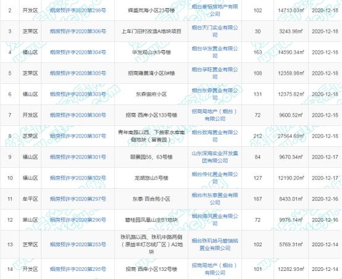The width and height of the screenshot is (342, 279).
Task: Open permit link 烟房预许字2020第307号
Action: [x=78, y=136]
